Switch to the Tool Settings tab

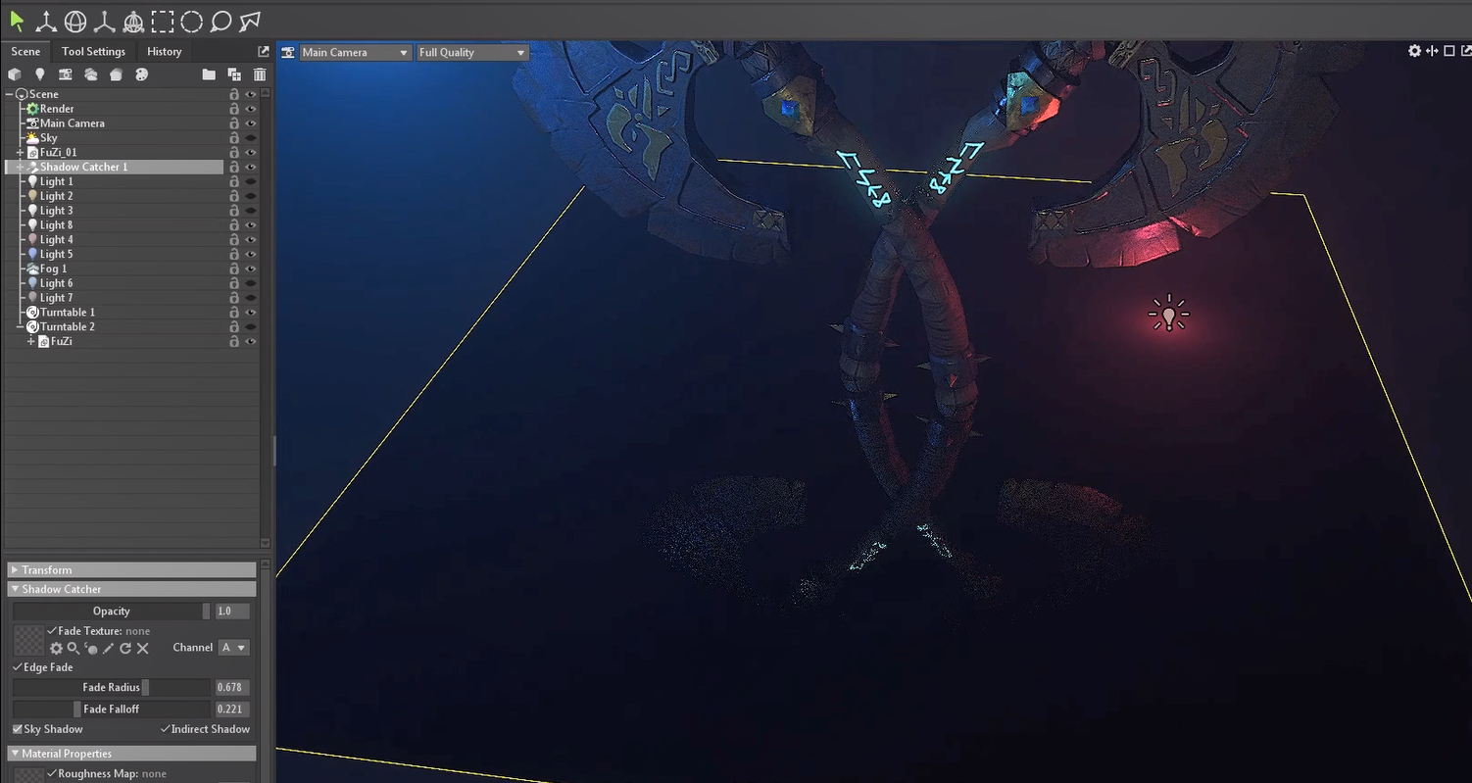click(x=93, y=51)
